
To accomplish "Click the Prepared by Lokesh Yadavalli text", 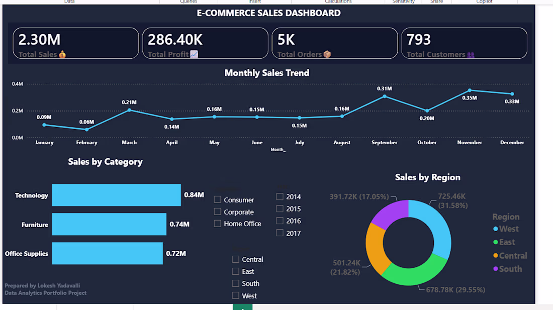I will [x=42, y=286].
